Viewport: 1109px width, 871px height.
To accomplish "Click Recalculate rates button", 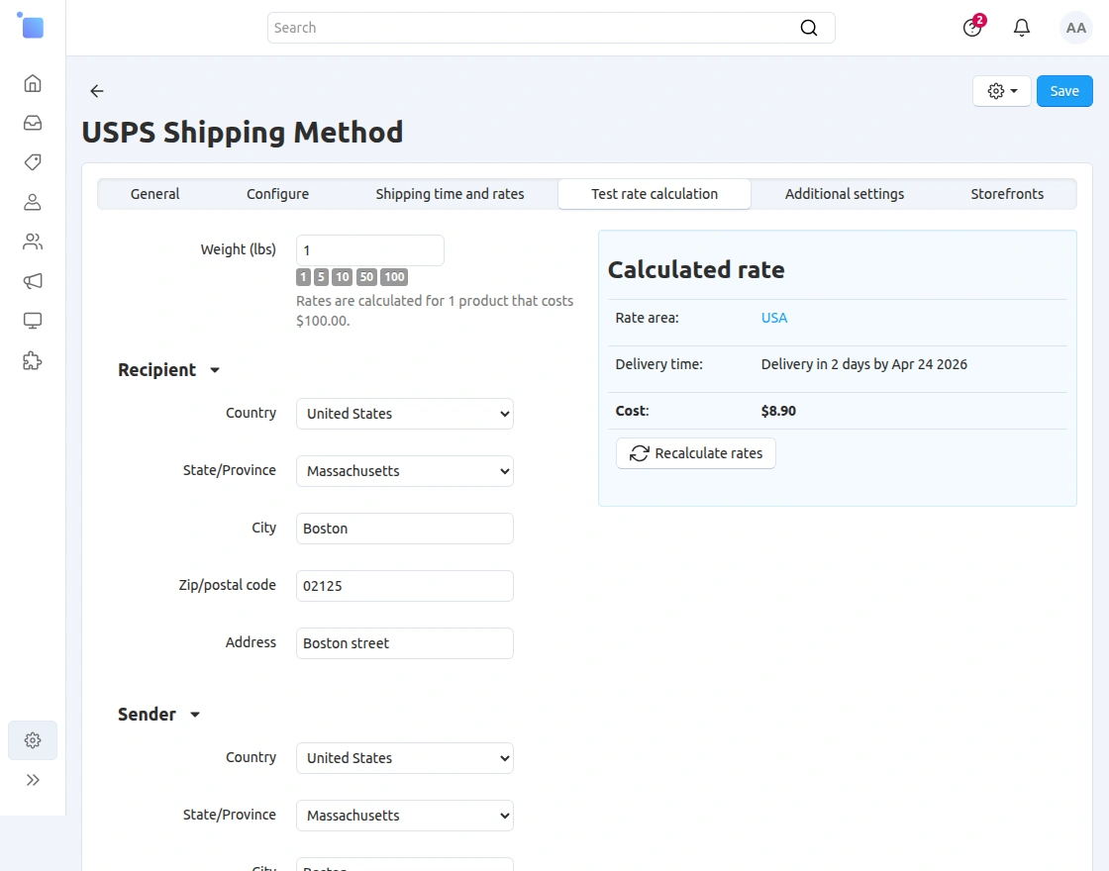I will click(695, 453).
